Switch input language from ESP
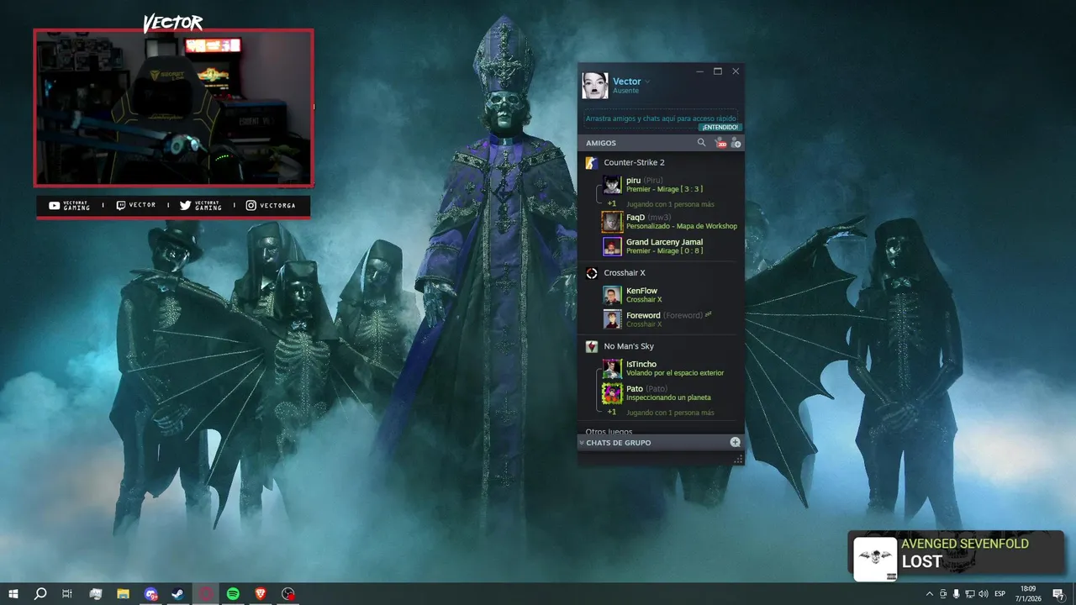Image resolution: width=1076 pixels, height=605 pixels. point(1000,594)
